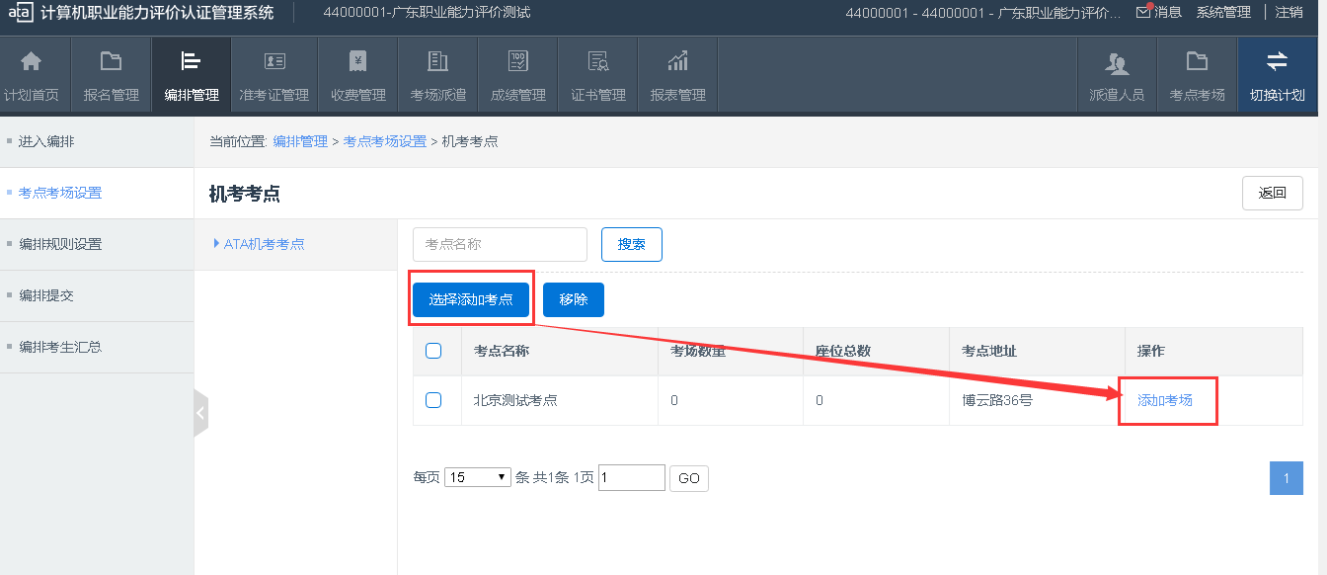Click 北京测试考点 cell text

tap(515, 400)
